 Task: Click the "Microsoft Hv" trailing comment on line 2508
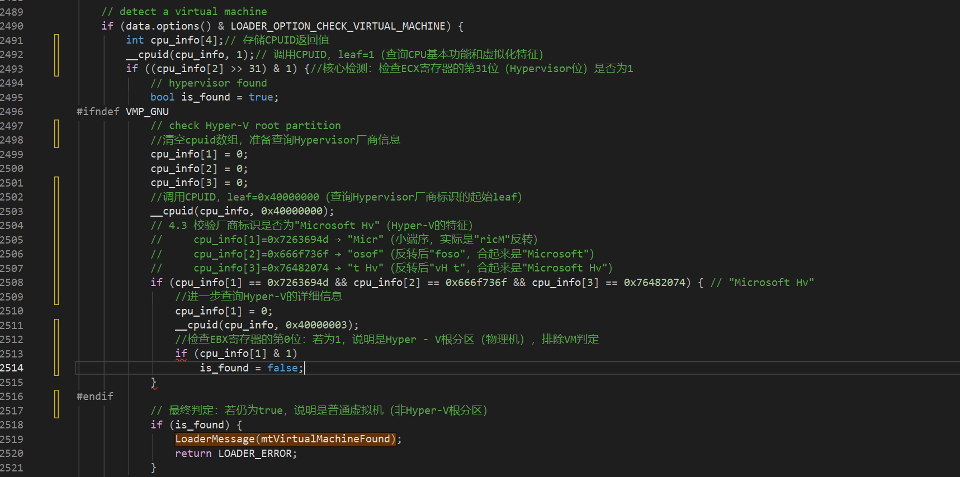[x=762, y=283]
